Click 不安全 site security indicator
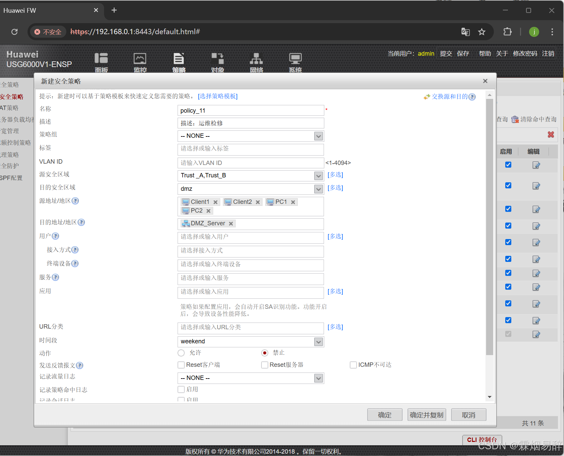Screen dimensions: 564x456 [x=48, y=32]
